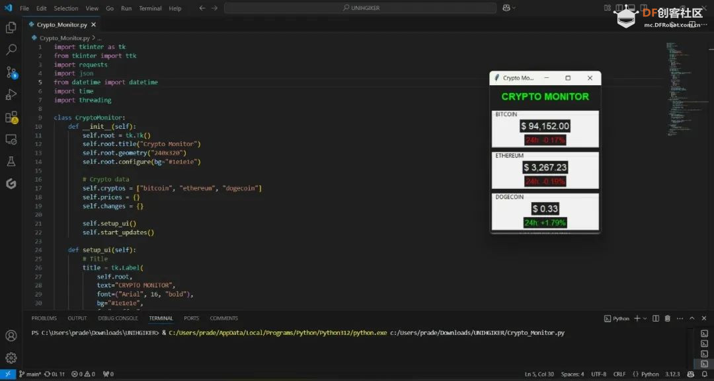The width and height of the screenshot is (714, 381).
Task: Open the Manage gear icon
Action: pos(11,358)
